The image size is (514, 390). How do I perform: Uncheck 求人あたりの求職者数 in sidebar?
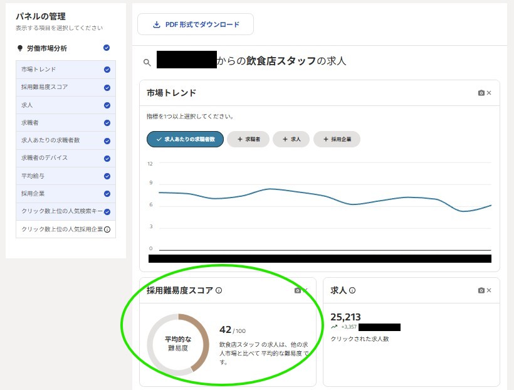pyautogui.click(x=107, y=141)
